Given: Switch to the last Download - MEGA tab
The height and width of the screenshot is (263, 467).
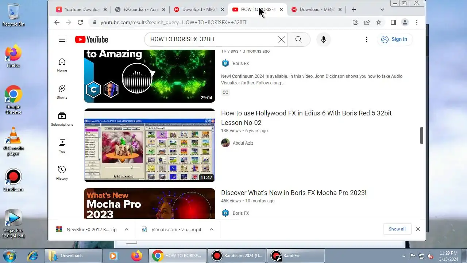Looking at the screenshot, I should (x=316, y=9).
